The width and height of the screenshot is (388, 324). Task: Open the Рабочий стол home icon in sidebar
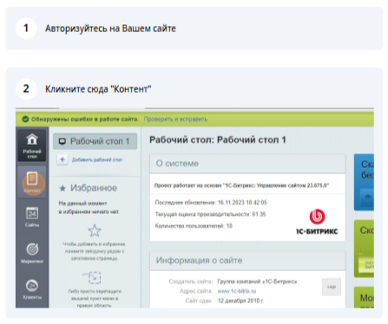coord(32,146)
